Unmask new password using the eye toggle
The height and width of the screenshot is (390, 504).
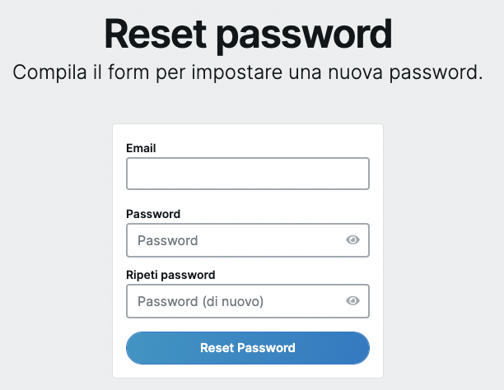[x=352, y=239]
